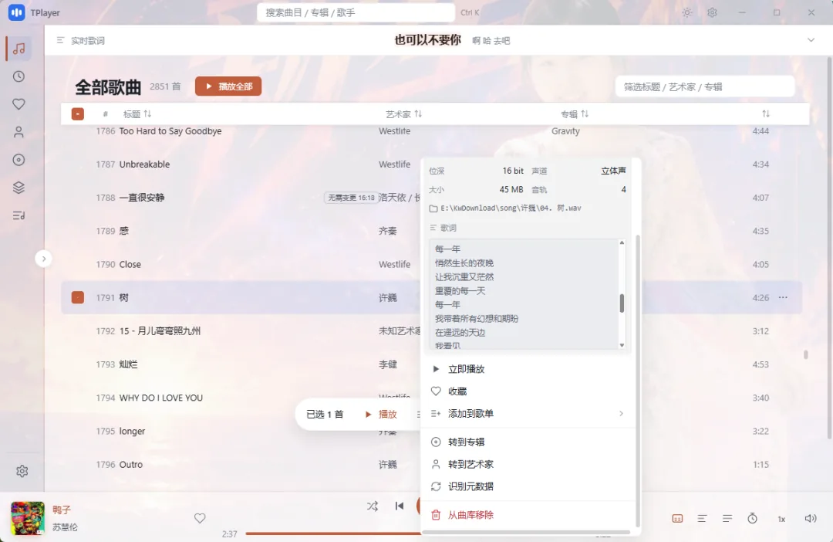833x542 pixels.
Task: Click the TPlayer app logo
Action: coord(16,12)
